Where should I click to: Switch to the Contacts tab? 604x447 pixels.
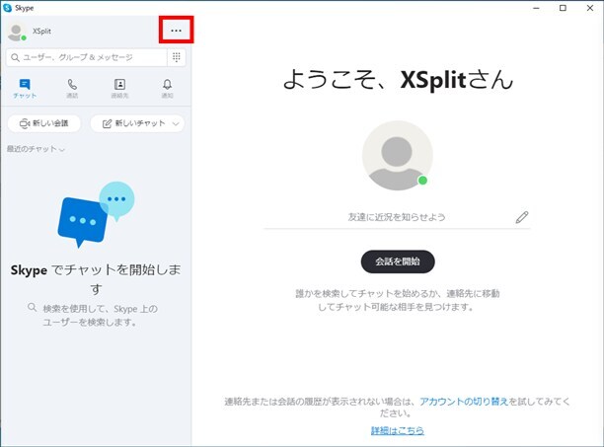click(x=119, y=89)
